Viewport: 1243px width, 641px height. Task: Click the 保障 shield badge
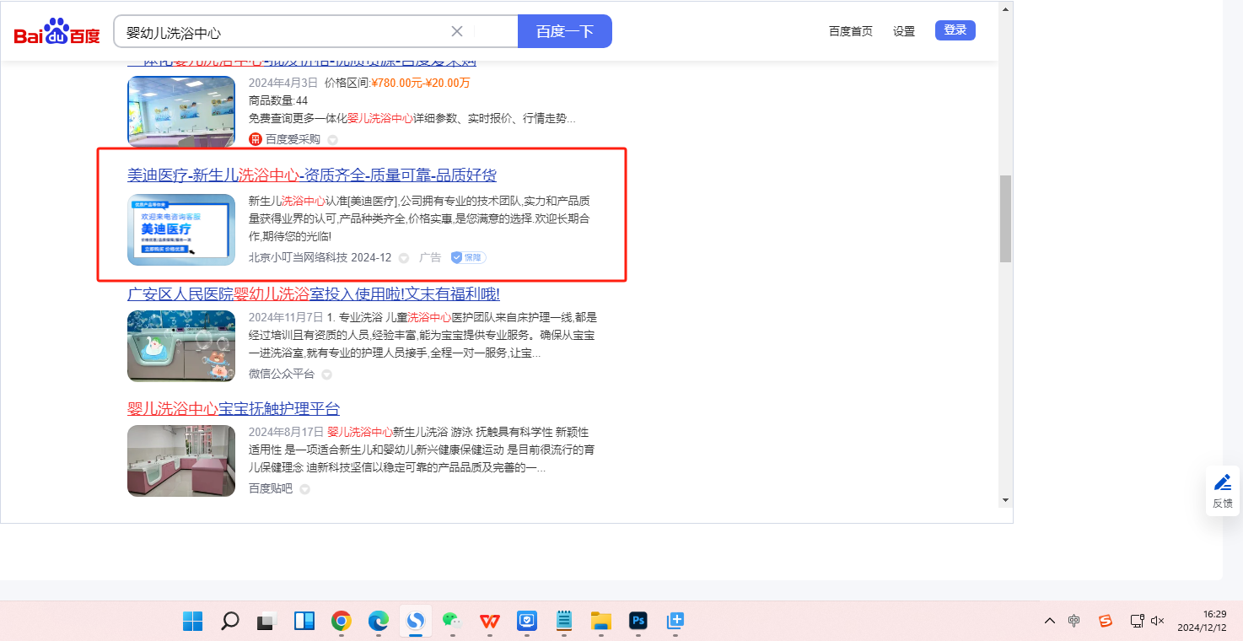click(468, 257)
